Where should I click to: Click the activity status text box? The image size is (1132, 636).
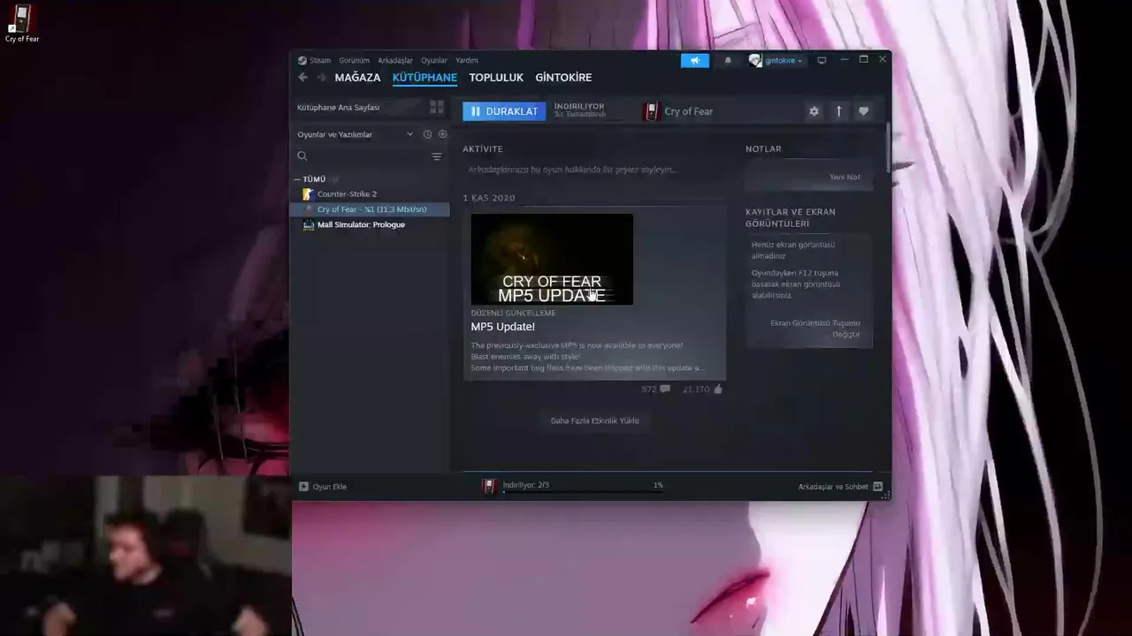pyautogui.click(x=593, y=170)
